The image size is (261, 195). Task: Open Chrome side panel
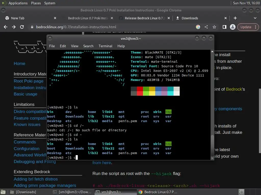pos(224,27)
